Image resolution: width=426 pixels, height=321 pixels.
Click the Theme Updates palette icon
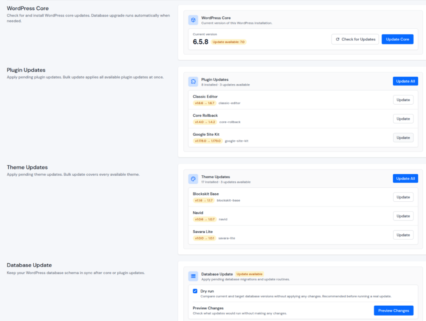193,179
